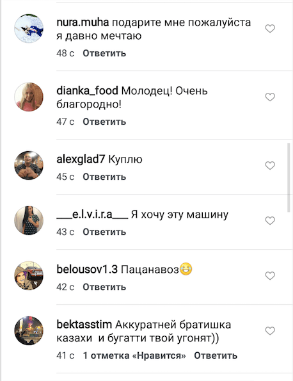Image resolution: width=293 pixels, height=381 pixels.
Task: Click Ответить under dianka_food's comment
Action: tap(104, 122)
